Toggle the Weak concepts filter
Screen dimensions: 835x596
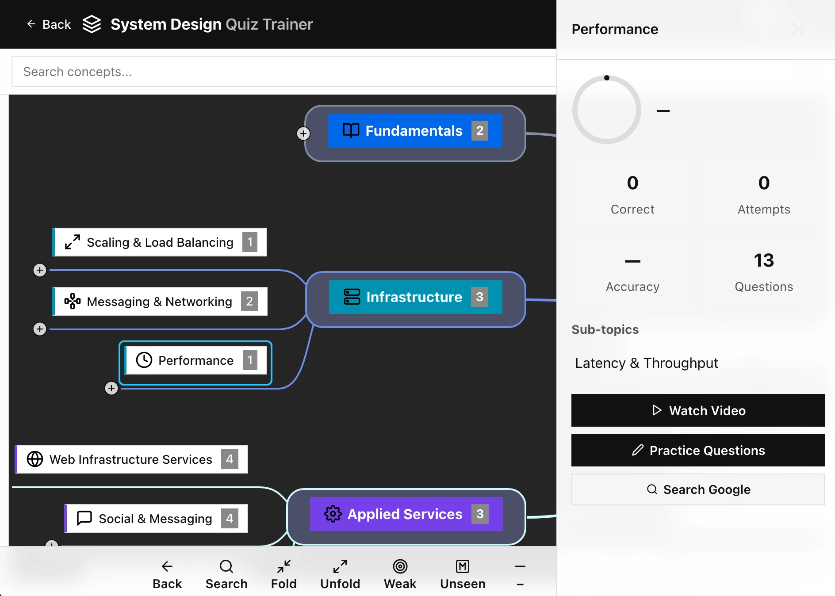[399, 573]
